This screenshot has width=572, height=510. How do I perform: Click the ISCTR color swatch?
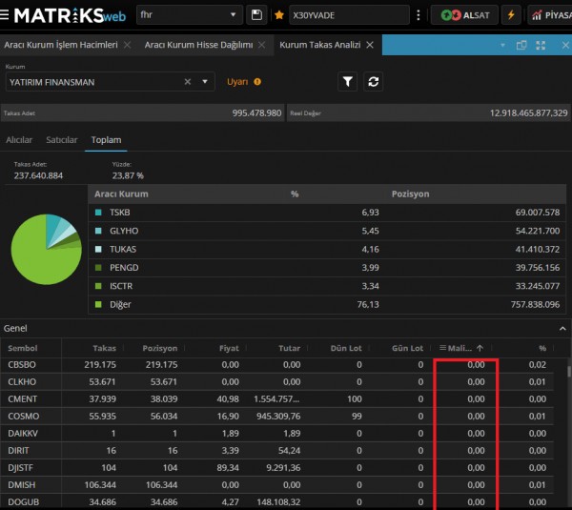click(x=98, y=286)
